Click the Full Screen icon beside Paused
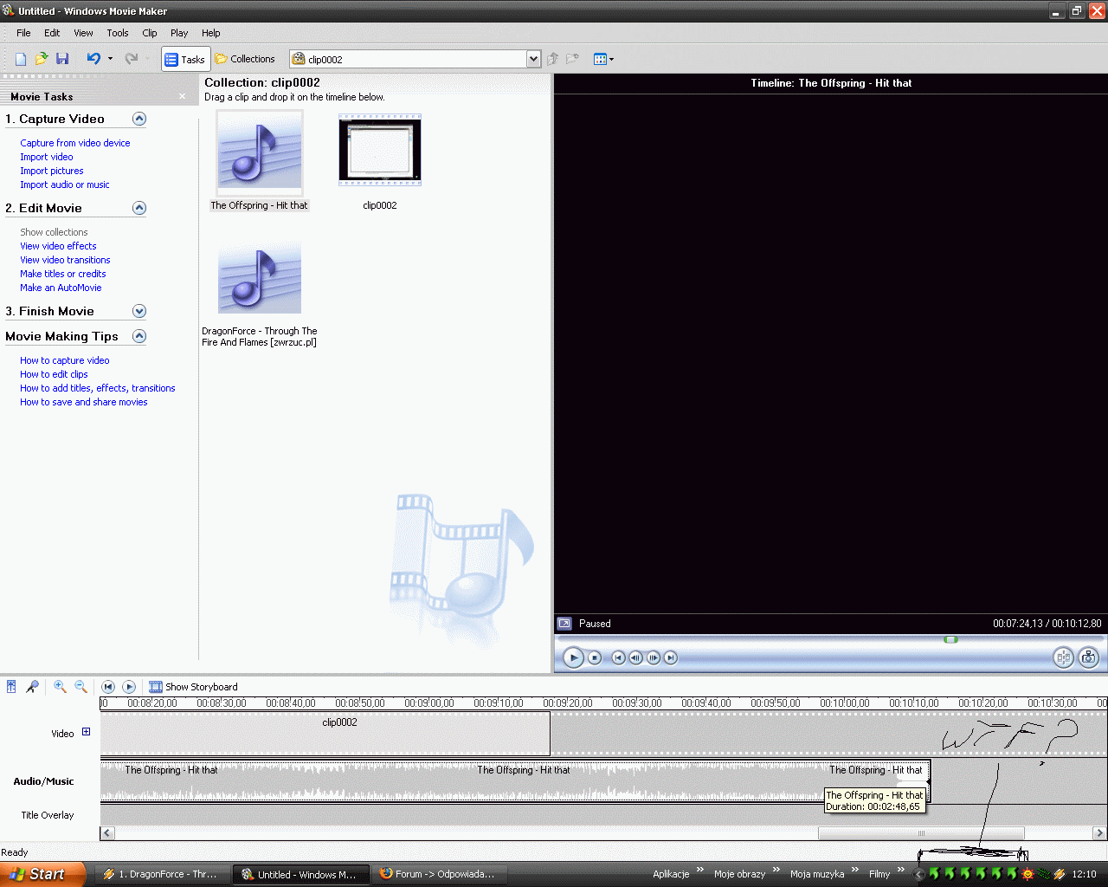 (564, 624)
